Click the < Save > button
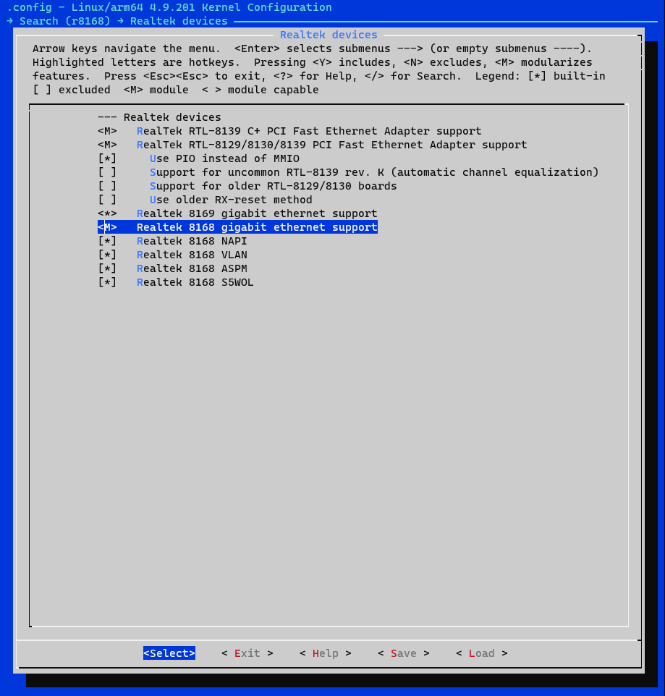Viewport: 665px width, 696px height. [404, 653]
